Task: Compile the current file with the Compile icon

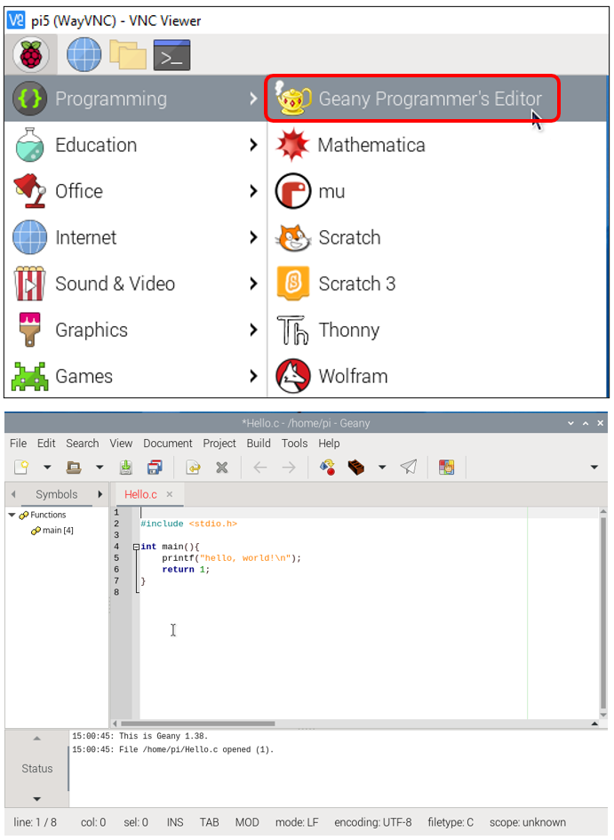Action: click(328, 468)
